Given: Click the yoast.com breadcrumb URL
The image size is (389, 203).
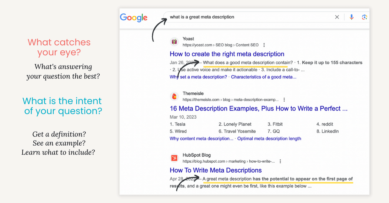Looking at the screenshot, I should point(220,45).
